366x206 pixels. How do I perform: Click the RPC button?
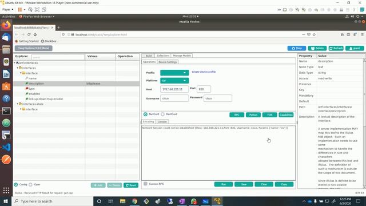[237, 114]
